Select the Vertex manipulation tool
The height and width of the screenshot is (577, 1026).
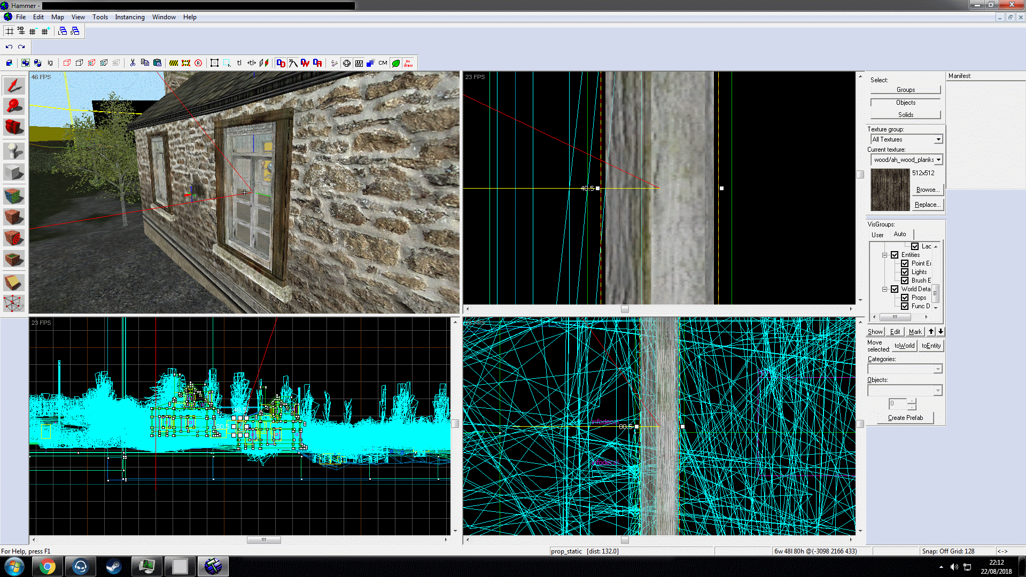[x=14, y=303]
